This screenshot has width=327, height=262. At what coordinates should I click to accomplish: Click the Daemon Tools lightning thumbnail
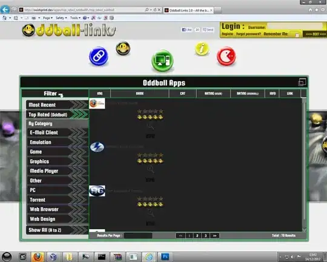tap(97, 147)
